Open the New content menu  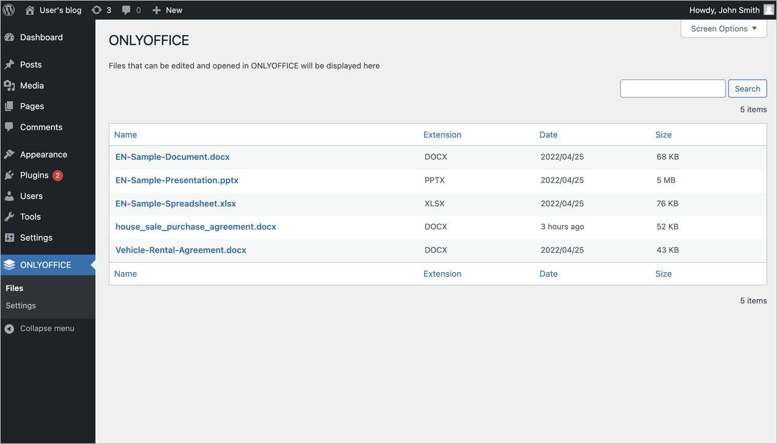167,10
